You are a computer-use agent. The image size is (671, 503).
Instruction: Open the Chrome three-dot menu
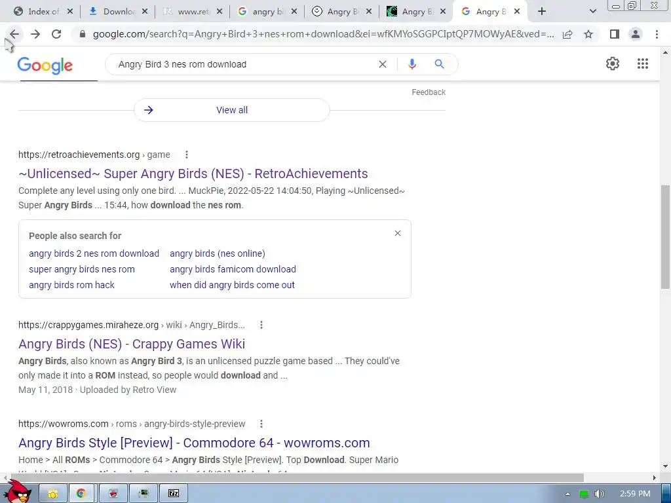coord(657,34)
